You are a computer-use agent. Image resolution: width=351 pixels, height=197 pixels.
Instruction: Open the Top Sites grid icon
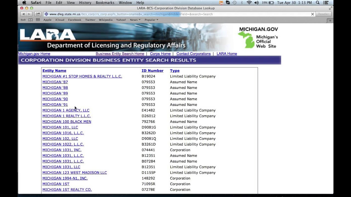pyautogui.click(x=38, y=20)
